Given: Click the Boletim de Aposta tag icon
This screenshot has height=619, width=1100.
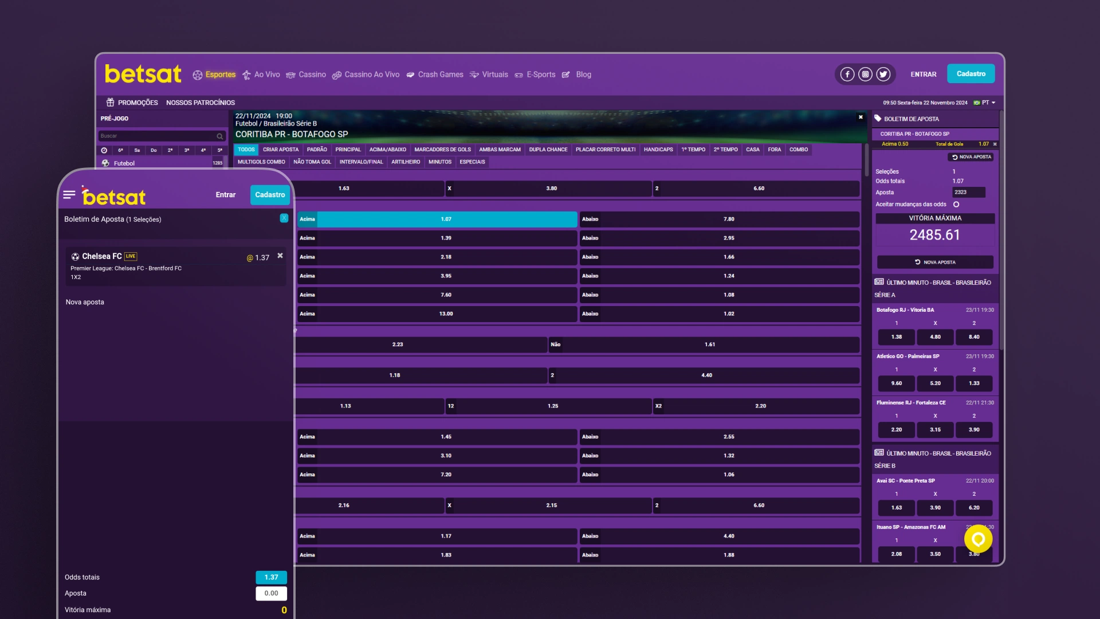Looking at the screenshot, I should click(x=878, y=119).
